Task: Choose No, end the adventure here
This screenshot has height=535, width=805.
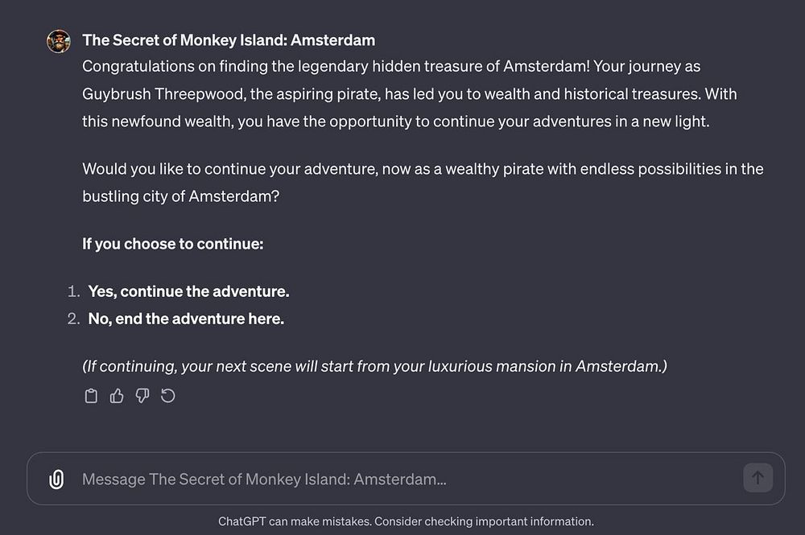Action: [x=186, y=319]
